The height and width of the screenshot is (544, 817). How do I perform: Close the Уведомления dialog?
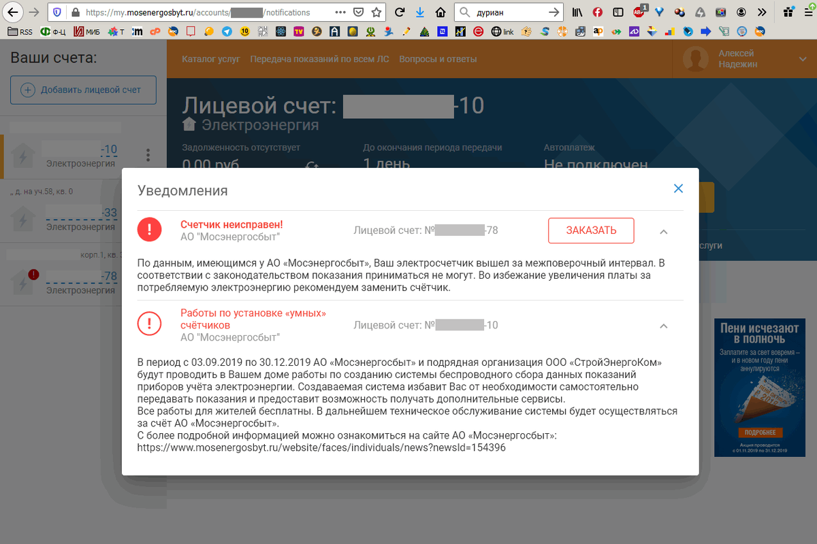[x=678, y=188]
